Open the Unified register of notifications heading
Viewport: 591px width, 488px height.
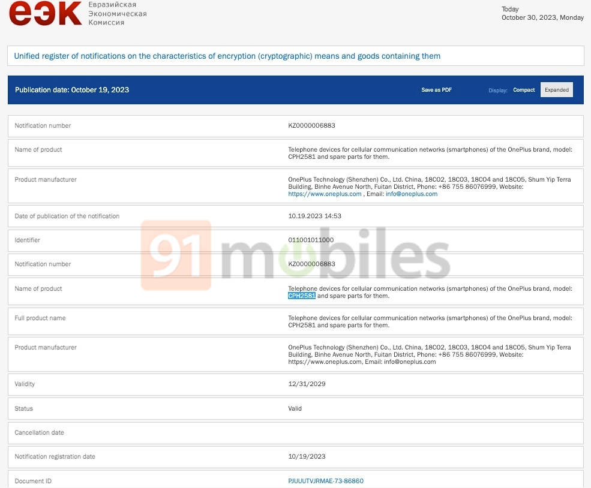point(227,56)
